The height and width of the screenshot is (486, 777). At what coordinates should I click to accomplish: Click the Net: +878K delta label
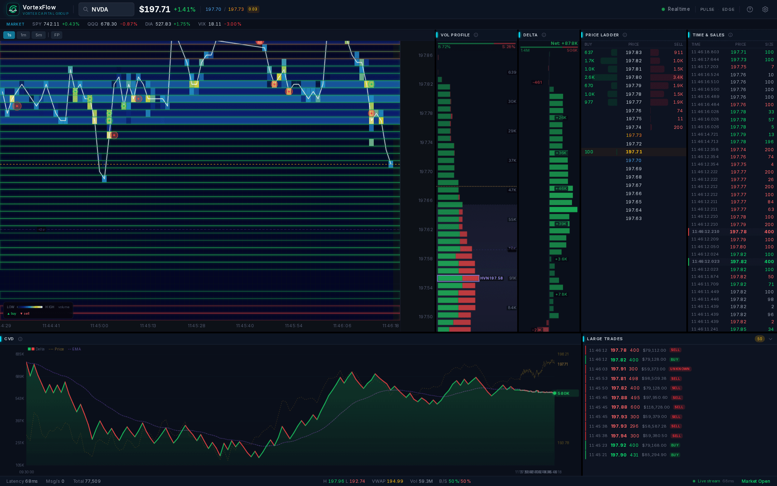click(x=564, y=43)
